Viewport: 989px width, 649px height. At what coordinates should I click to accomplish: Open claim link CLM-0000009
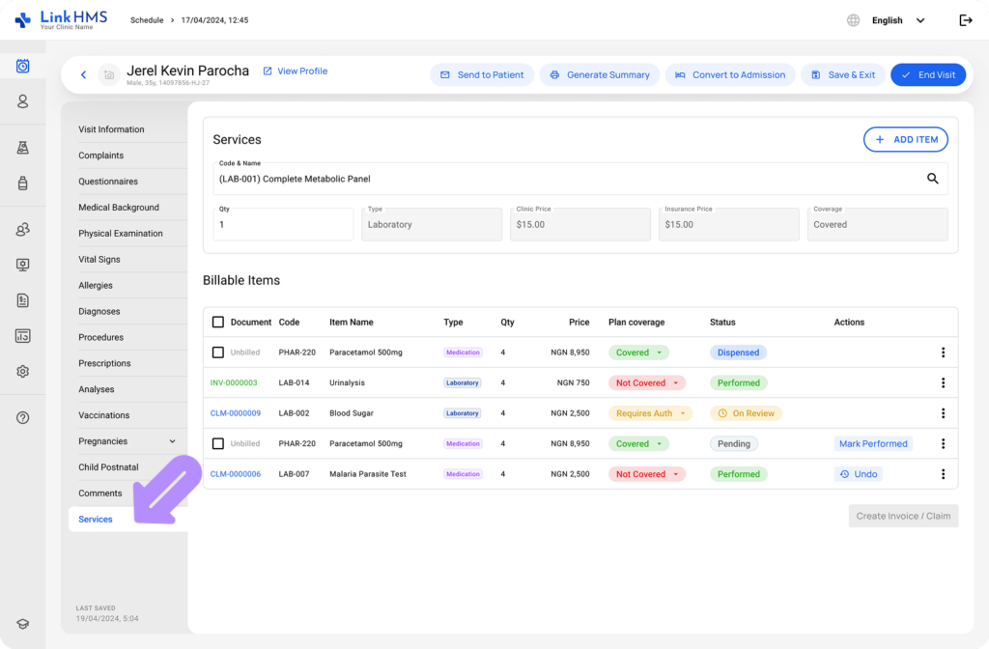pos(236,413)
